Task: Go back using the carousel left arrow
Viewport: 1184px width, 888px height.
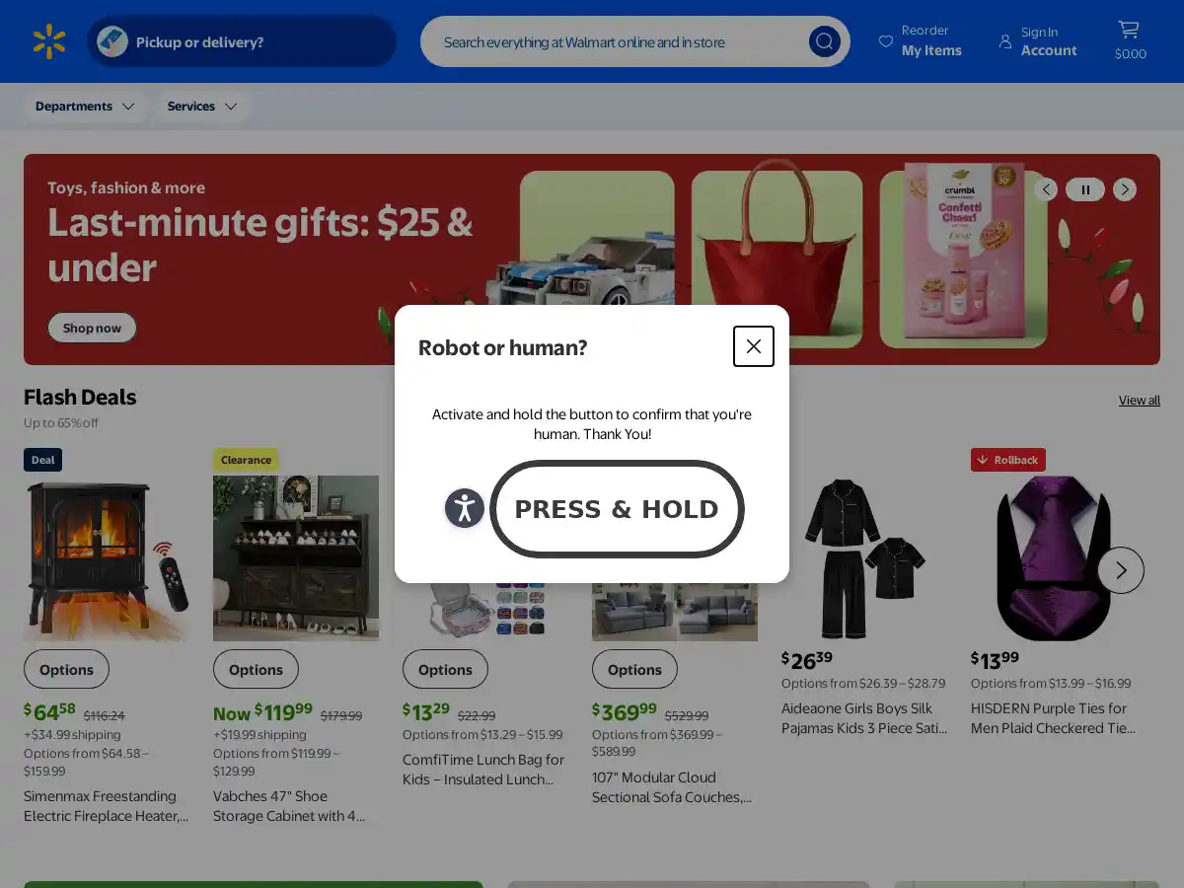Action: (x=1046, y=189)
